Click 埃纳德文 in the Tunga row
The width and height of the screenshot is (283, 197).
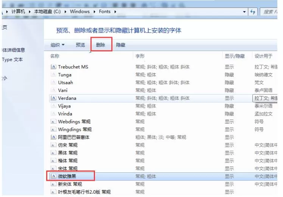263,74
